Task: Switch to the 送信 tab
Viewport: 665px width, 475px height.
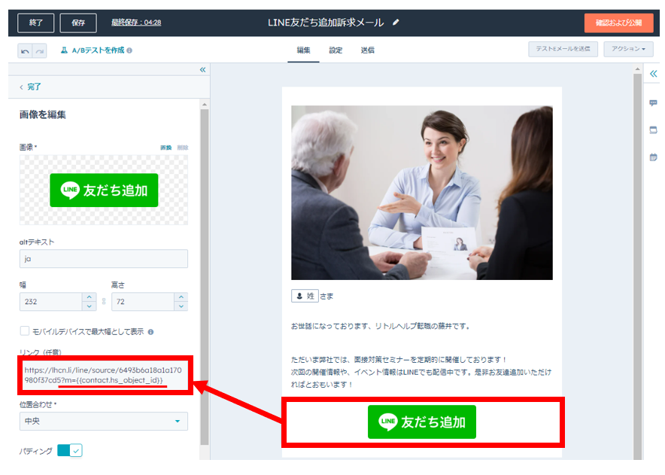Action: coord(367,50)
